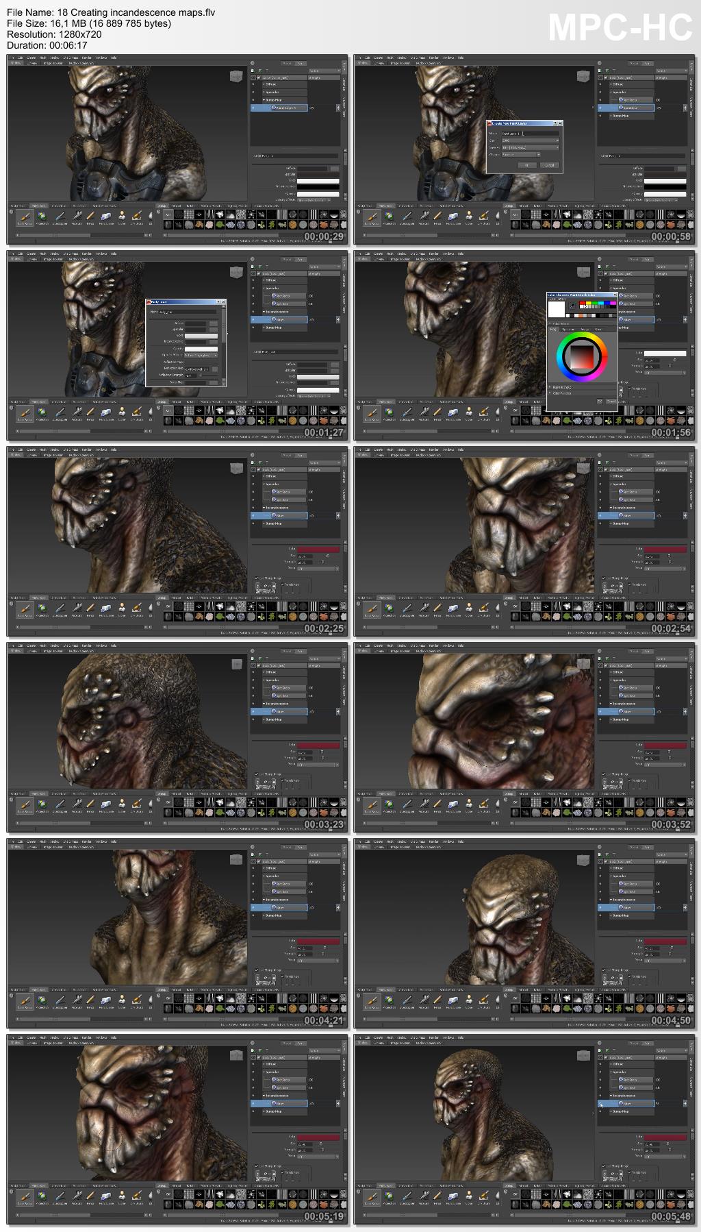Collapse Bump Map channel in 00:00:29 frame
Viewport: 701px width, 1232px height.
click(264, 99)
